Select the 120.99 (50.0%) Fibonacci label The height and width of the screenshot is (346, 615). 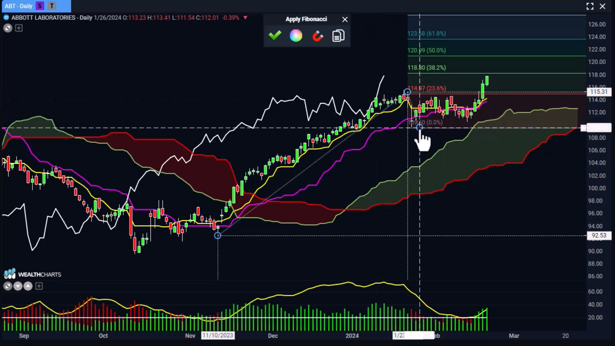click(426, 51)
